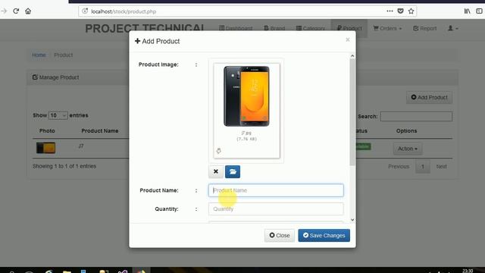Focus the Quantity input field

276,209
